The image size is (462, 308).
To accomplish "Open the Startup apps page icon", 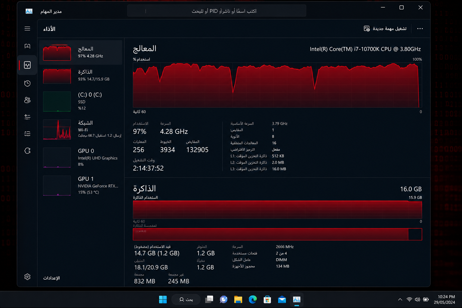I will point(27,117).
